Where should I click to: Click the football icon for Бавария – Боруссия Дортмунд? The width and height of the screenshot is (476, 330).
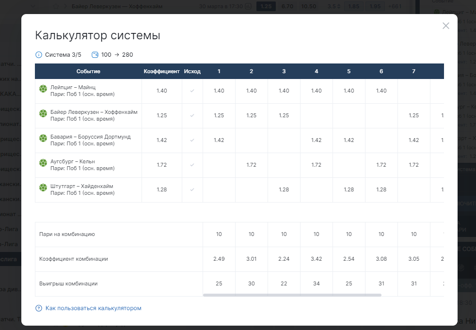coord(43,138)
